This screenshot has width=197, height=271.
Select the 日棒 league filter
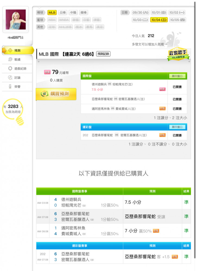[63, 12]
